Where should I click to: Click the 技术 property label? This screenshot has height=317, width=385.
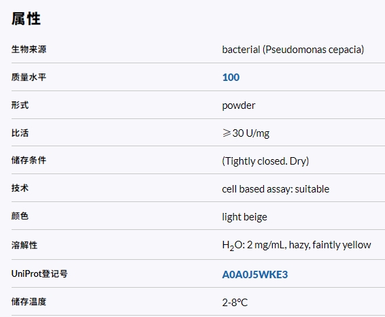pos(20,188)
